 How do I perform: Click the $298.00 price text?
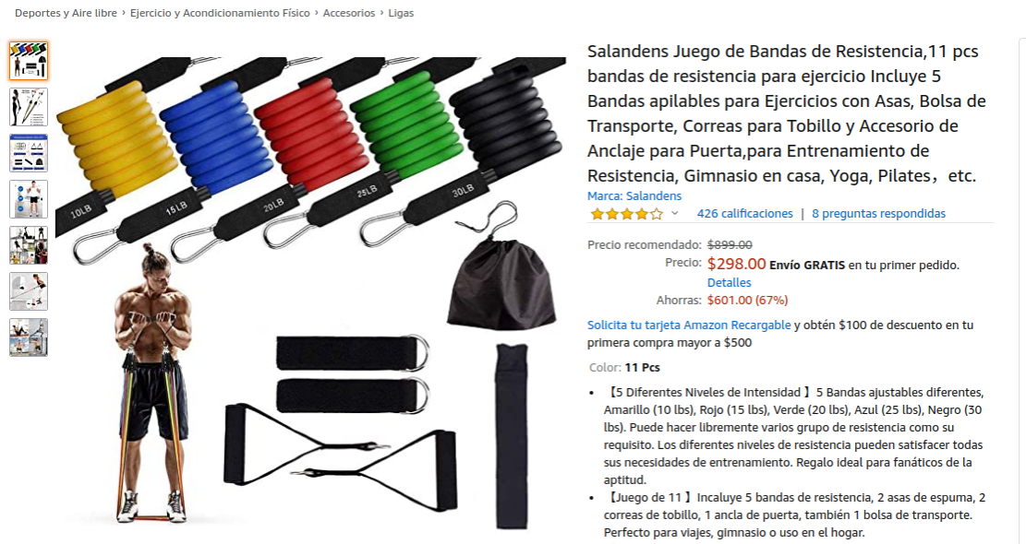pos(736,264)
